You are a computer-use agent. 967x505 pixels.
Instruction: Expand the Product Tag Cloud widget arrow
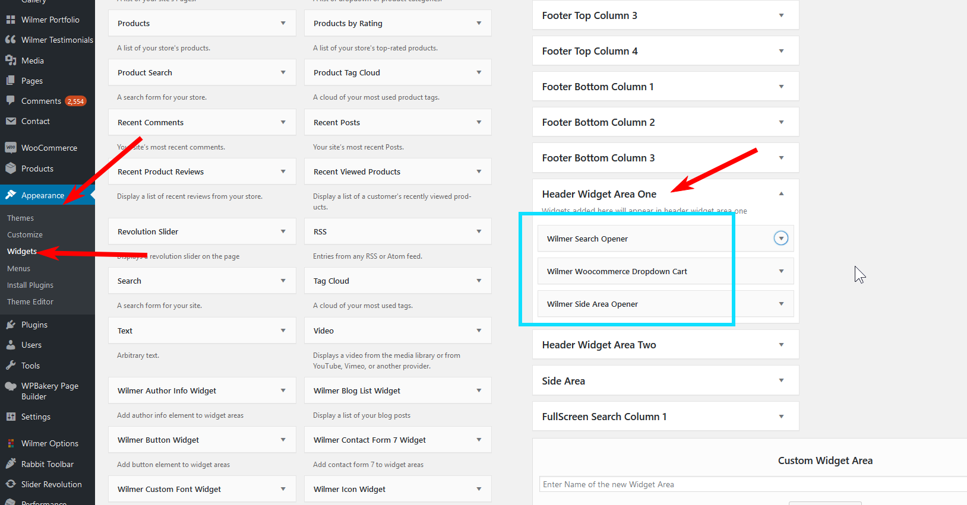pos(479,72)
